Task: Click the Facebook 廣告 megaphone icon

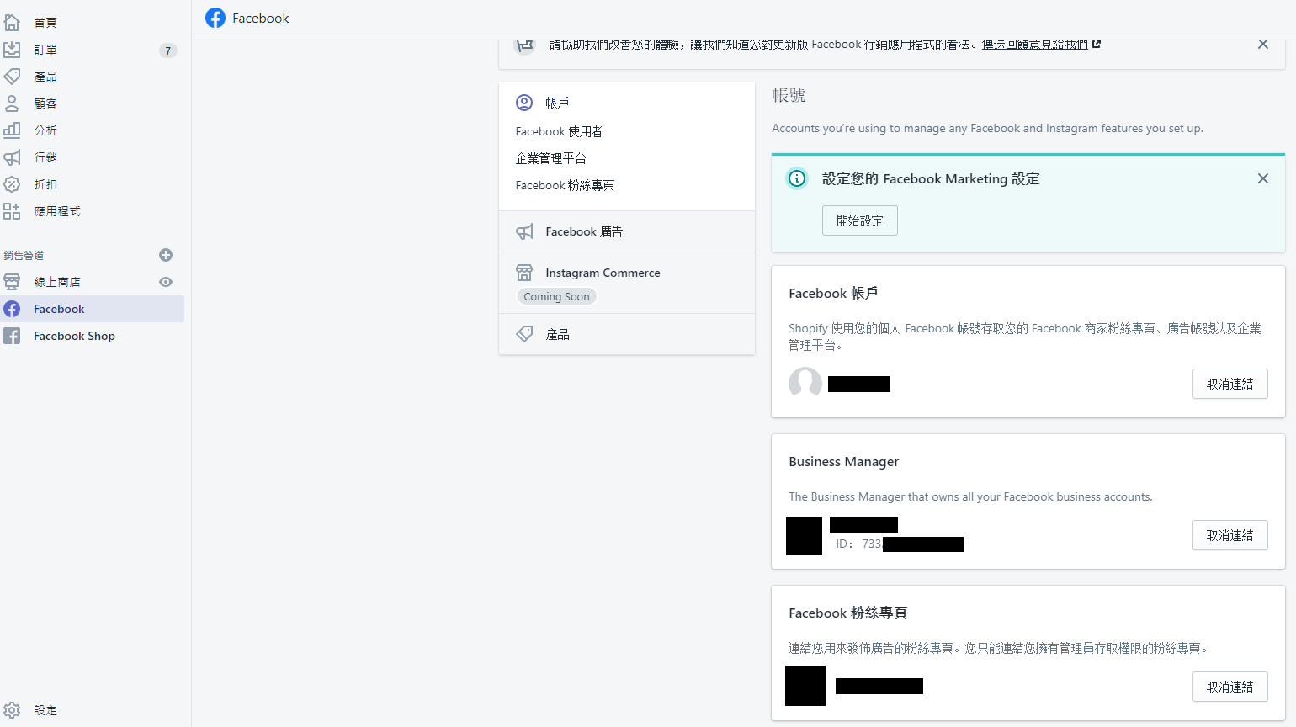Action: click(x=524, y=231)
